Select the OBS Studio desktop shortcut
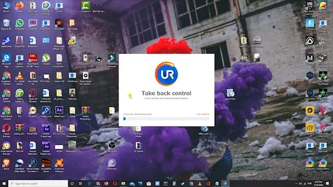Viewport: 333px width, 187px height. tap(112, 146)
